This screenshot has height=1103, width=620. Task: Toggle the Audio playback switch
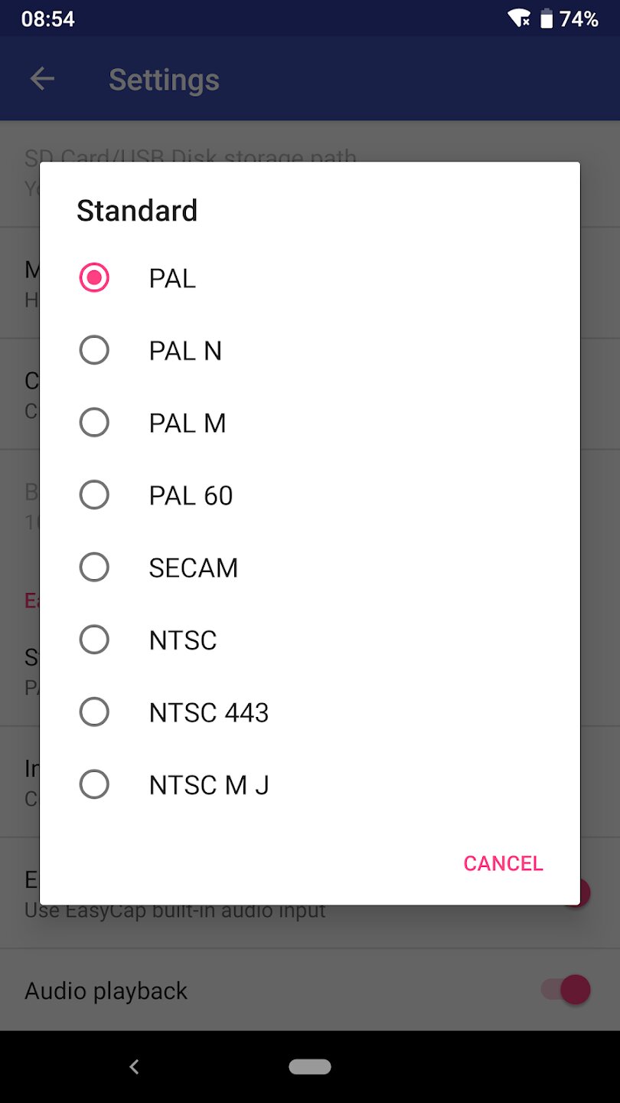(x=566, y=990)
